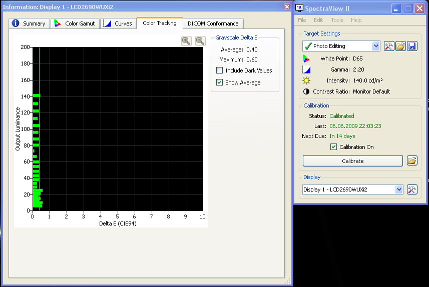Switch to the Color Gamut tab
This screenshot has width=429, height=287.
[75, 23]
